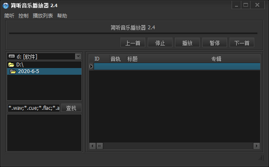The width and height of the screenshot is (269, 167).
Task: Click the 播放 play button
Action: pyautogui.click(x=187, y=43)
